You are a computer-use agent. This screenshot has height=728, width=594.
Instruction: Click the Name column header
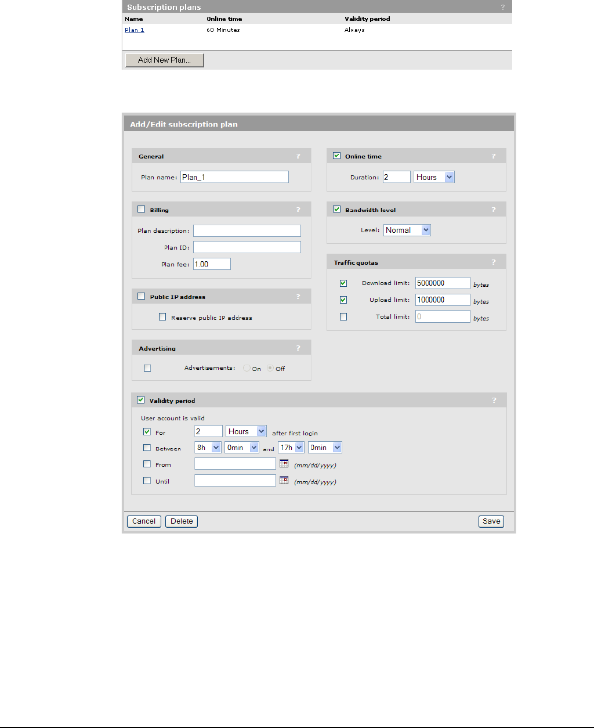[x=134, y=19]
